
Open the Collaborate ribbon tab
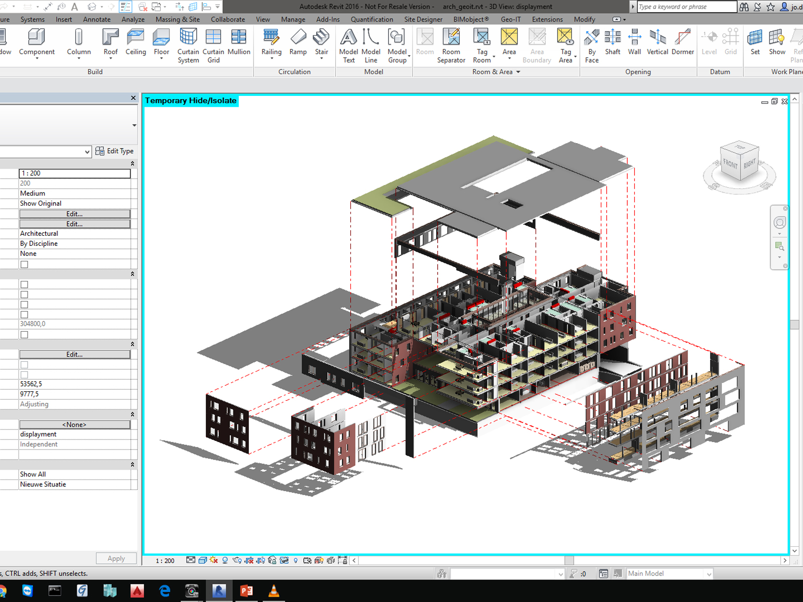(x=228, y=20)
